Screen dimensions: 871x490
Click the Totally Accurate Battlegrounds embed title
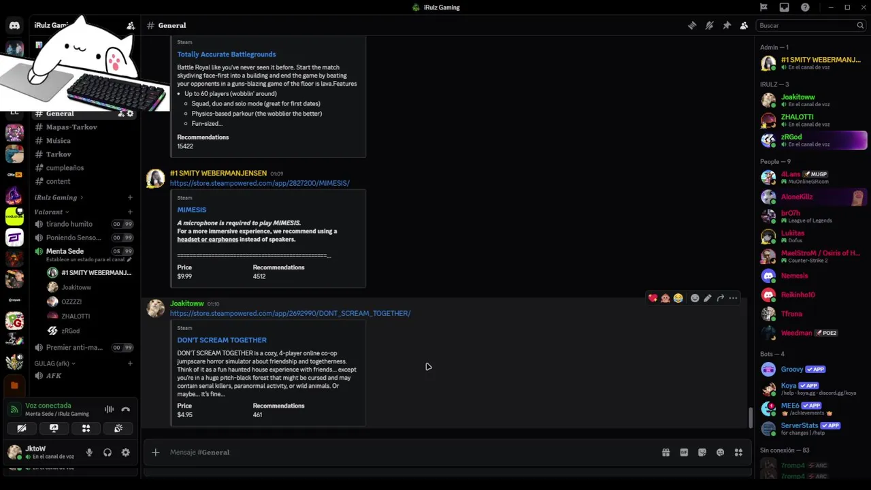[x=227, y=54]
